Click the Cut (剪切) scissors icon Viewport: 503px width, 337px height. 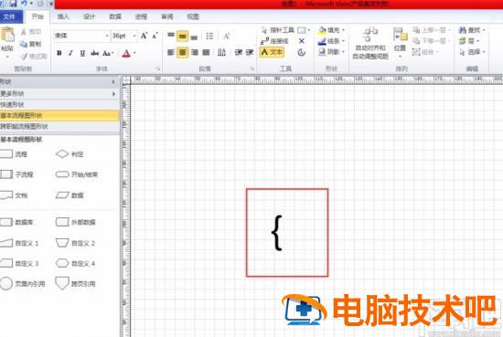pos(24,32)
